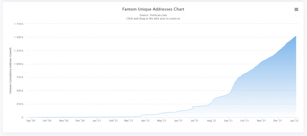This screenshot has height=136, width=307.
Task: Click the Jan '22 x-axis label
Action: tap(294, 121)
